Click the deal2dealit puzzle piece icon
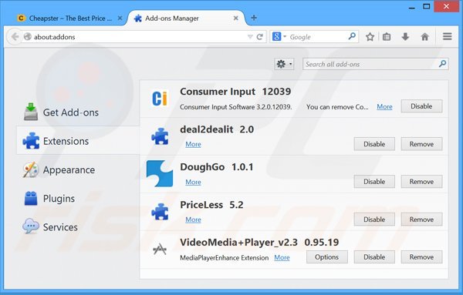This screenshot has height=295, width=463. point(160,136)
